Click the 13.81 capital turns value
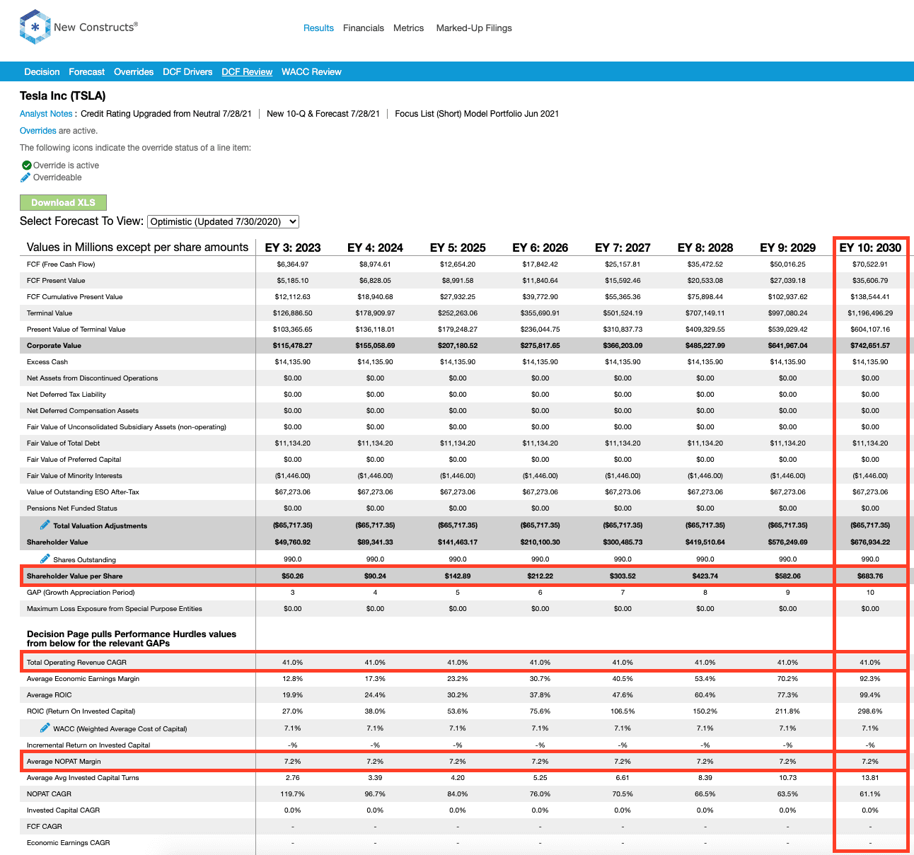 870,778
